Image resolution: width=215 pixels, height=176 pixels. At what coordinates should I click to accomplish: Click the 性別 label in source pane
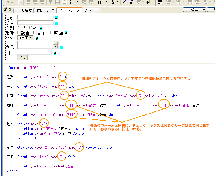click(x=10, y=96)
